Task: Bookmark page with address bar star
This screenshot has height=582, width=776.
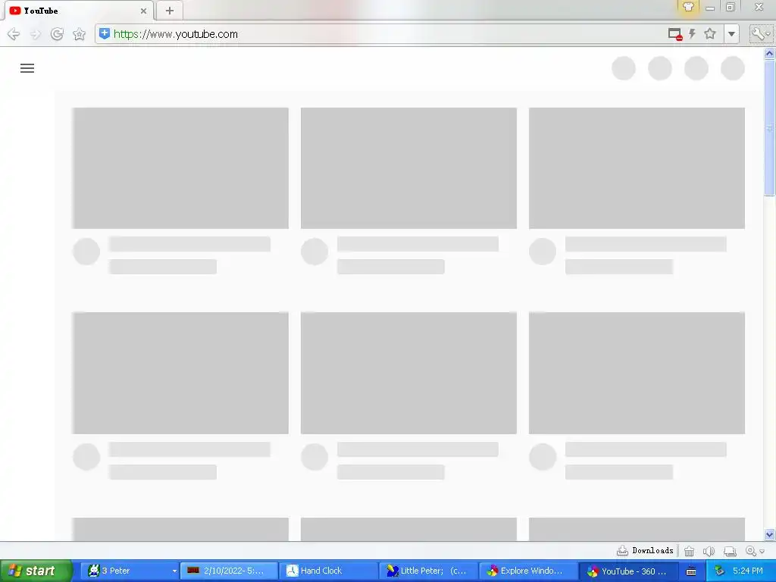Action: tap(710, 33)
